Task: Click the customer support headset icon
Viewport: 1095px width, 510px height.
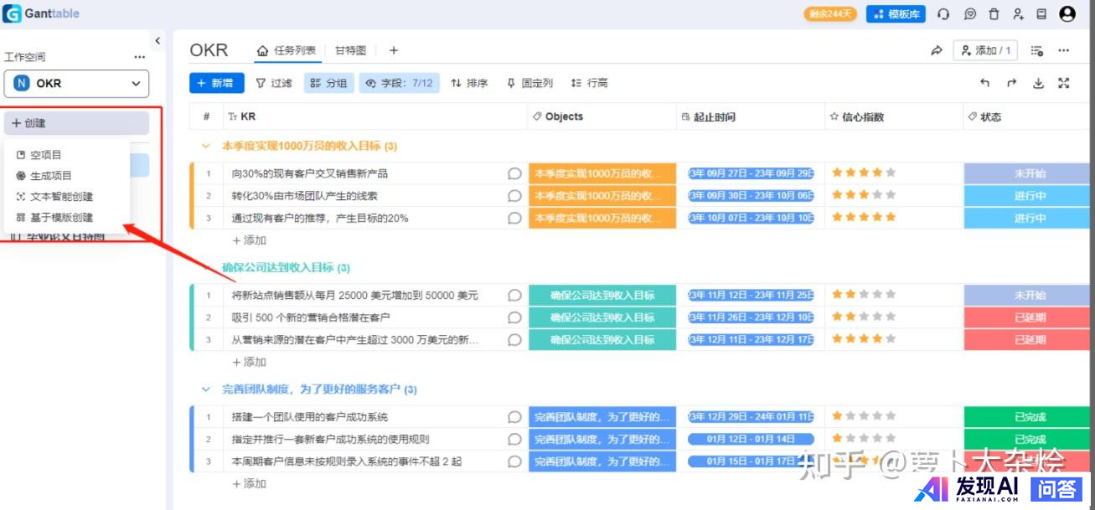Action: click(x=943, y=14)
